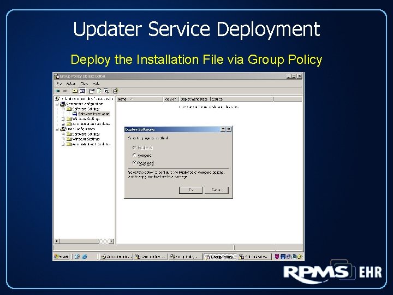Sort by the Deployment state column header

194,99
